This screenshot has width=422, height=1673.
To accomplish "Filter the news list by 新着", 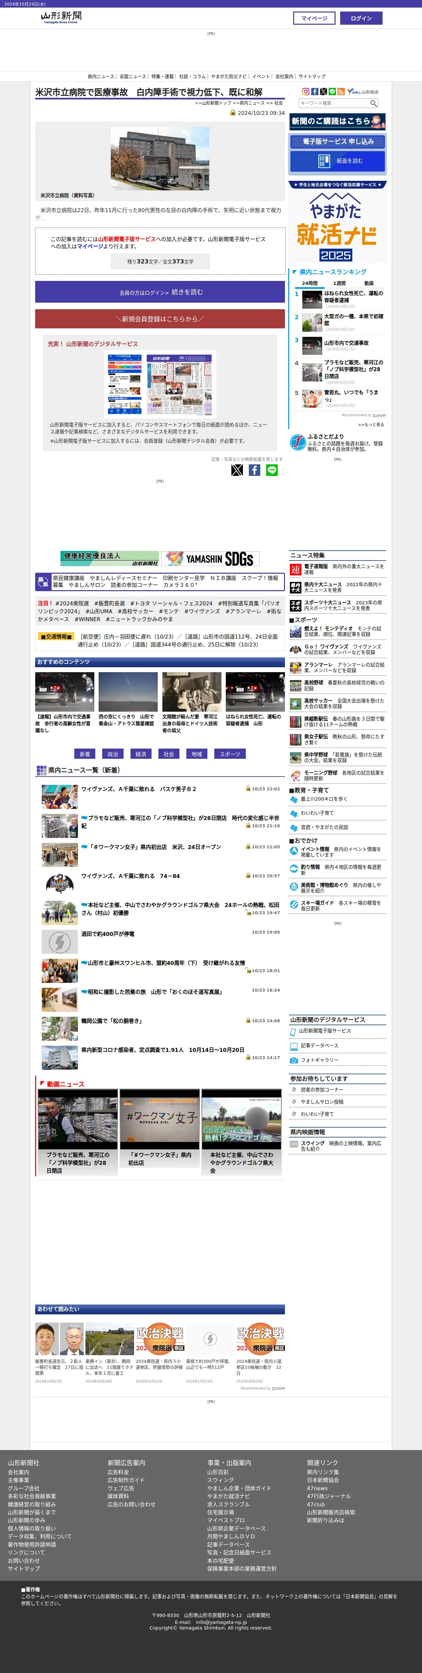I will click(85, 754).
